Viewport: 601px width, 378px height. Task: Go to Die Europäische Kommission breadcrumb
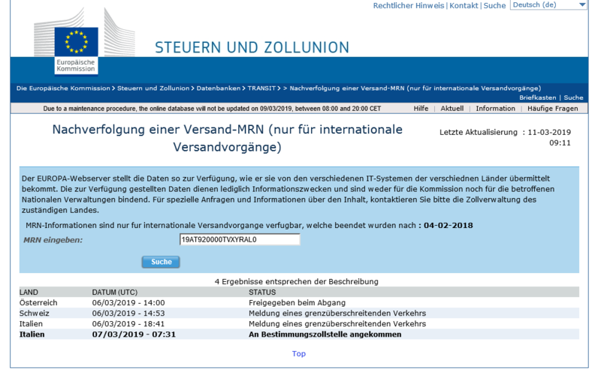coord(63,88)
